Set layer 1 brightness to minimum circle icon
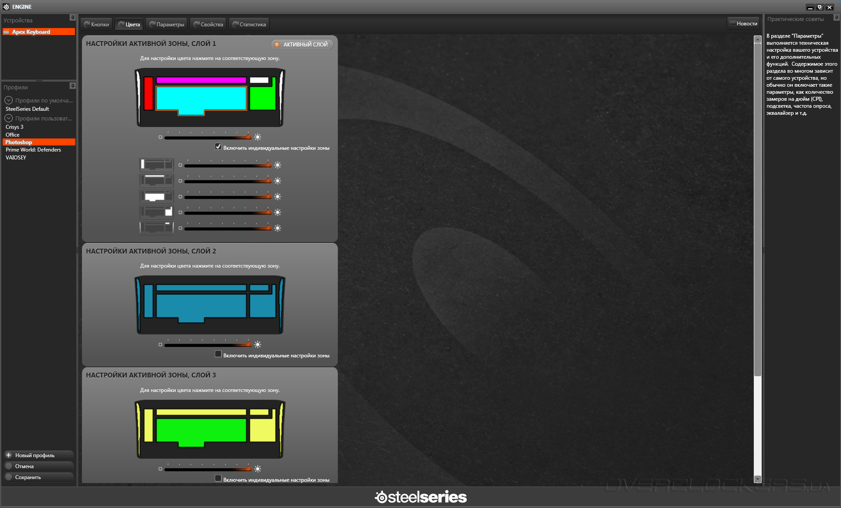The image size is (841, 508). coord(160,137)
